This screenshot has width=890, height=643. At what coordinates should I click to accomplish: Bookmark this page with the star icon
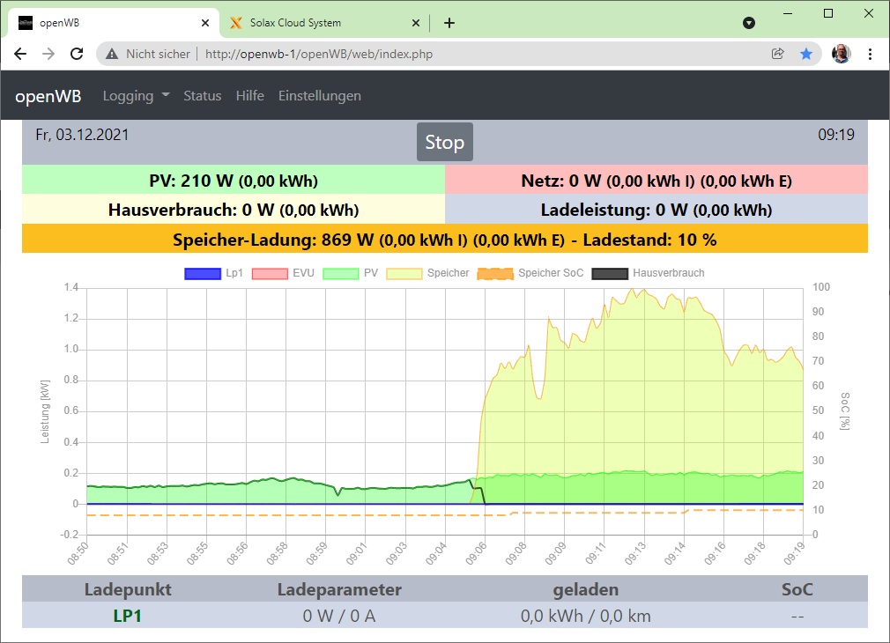point(806,54)
